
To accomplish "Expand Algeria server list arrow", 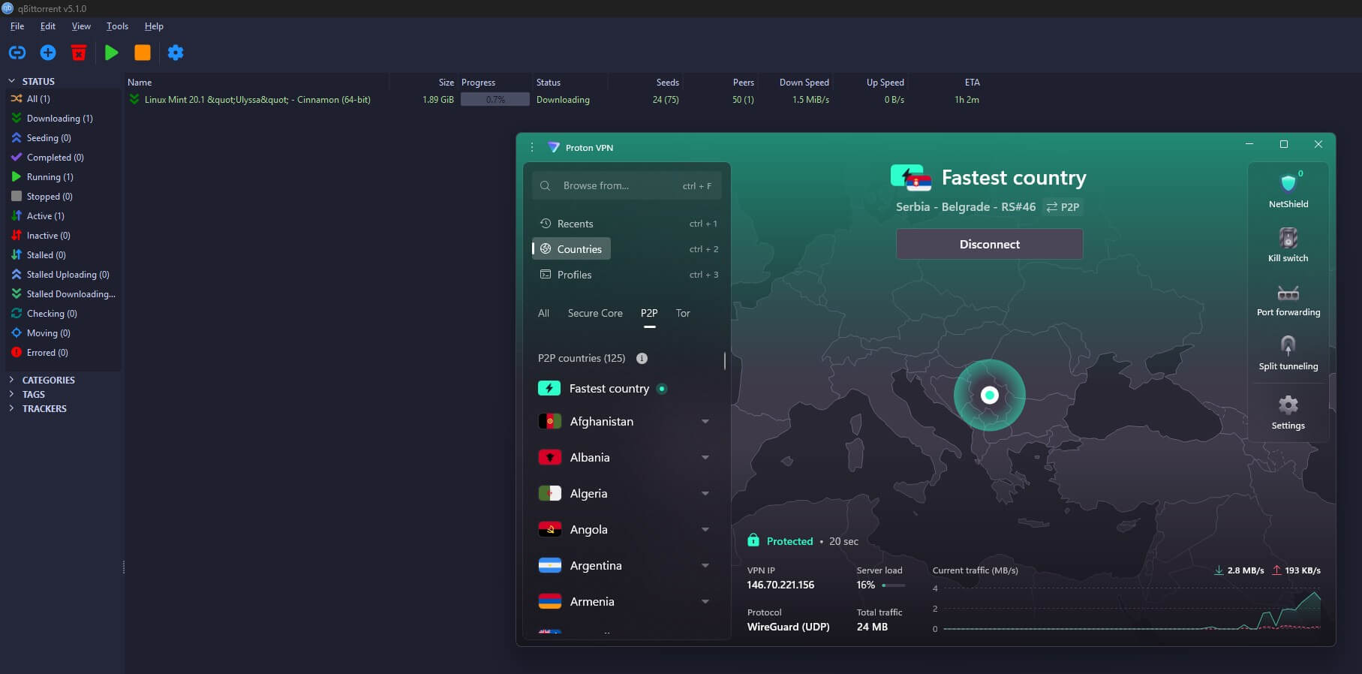I will click(705, 494).
